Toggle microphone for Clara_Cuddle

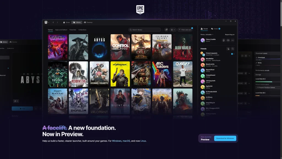(224, 40)
